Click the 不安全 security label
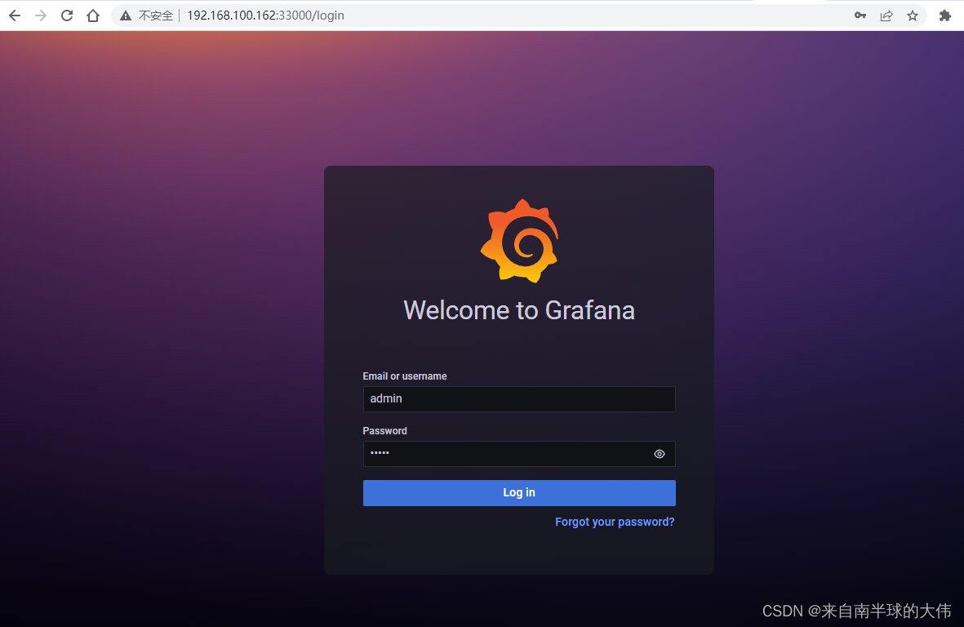 [x=156, y=16]
